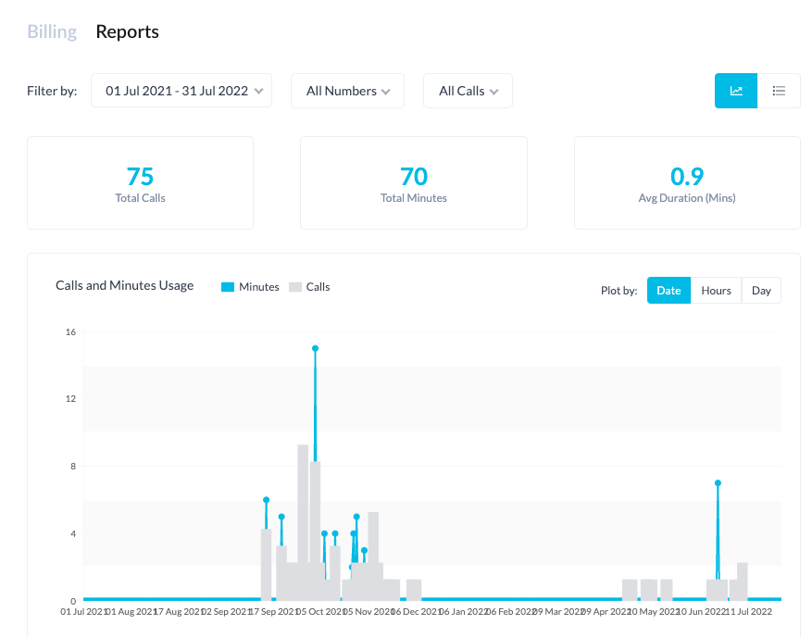812x637 pixels.
Task: Switch to the list view icon
Action: (x=779, y=91)
